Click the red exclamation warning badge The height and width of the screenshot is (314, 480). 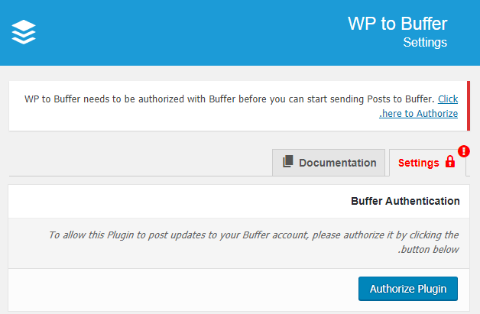tap(464, 151)
